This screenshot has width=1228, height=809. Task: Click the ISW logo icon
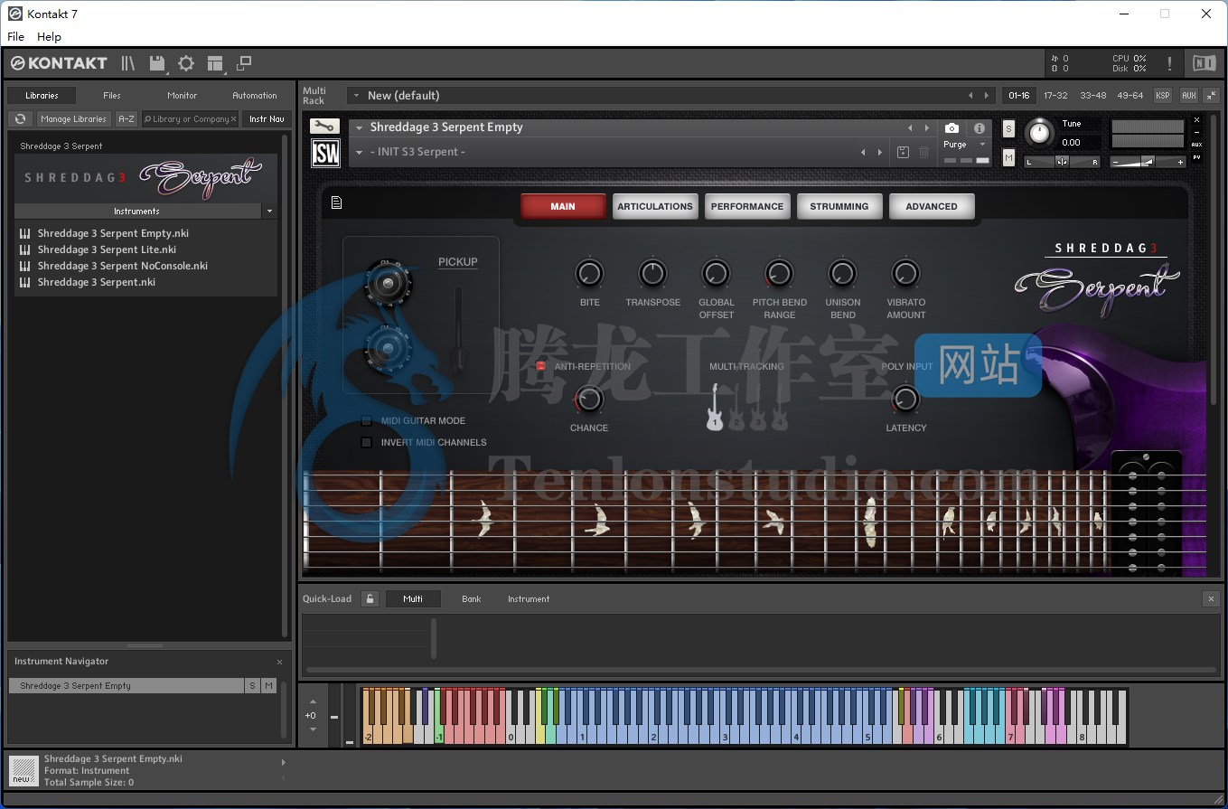[x=325, y=153]
